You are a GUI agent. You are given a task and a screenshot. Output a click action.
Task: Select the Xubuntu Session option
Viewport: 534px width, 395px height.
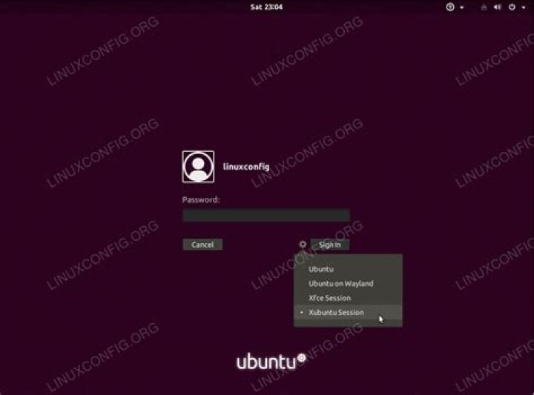click(348, 312)
